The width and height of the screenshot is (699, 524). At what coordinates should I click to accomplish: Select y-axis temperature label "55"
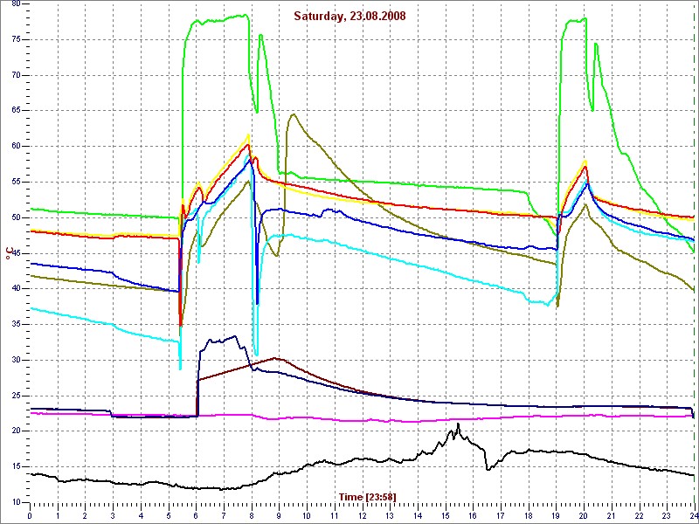pyautogui.click(x=16, y=183)
